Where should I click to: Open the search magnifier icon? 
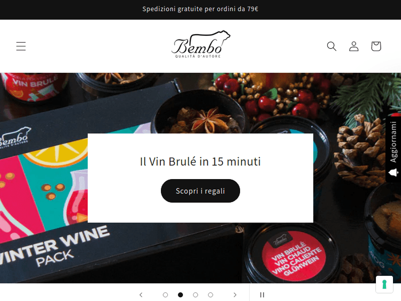point(331,47)
